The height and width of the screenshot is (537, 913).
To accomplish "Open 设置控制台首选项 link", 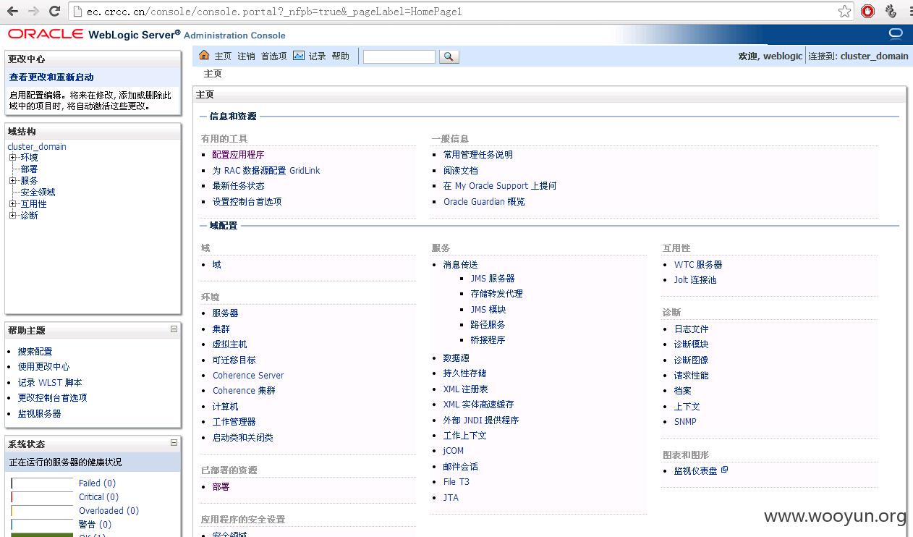I will (247, 201).
